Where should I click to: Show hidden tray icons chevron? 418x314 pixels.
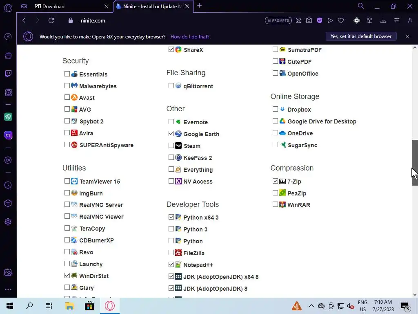point(311,306)
